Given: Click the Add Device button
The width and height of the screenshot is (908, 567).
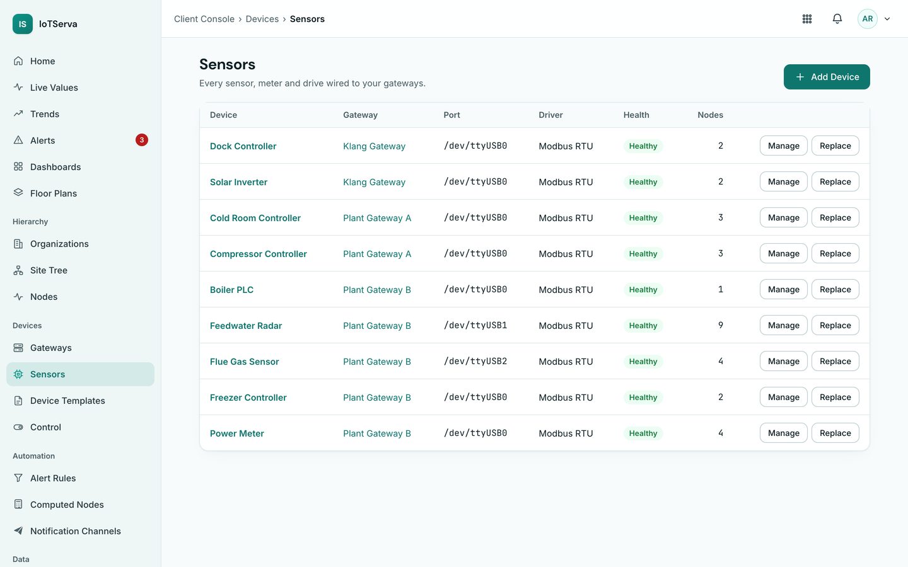Looking at the screenshot, I should point(827,77).
